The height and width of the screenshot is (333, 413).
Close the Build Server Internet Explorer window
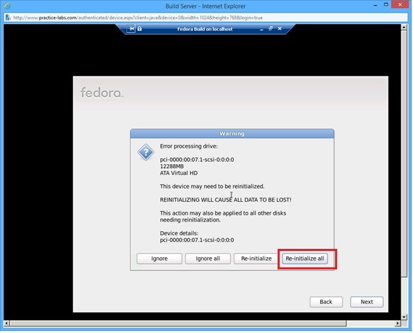[x=400, y=5]
